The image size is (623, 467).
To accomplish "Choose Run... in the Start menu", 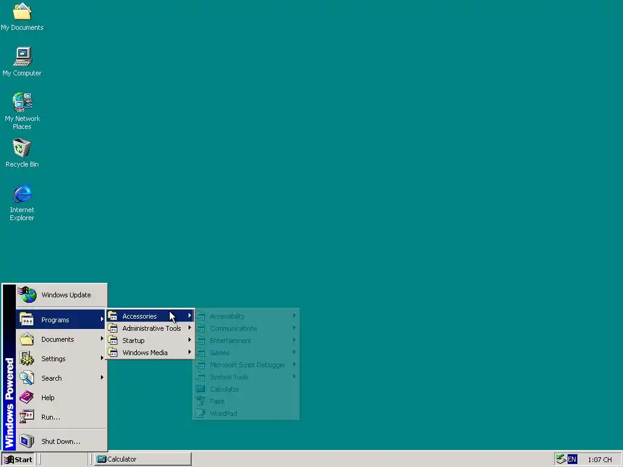I will point(61,417).
